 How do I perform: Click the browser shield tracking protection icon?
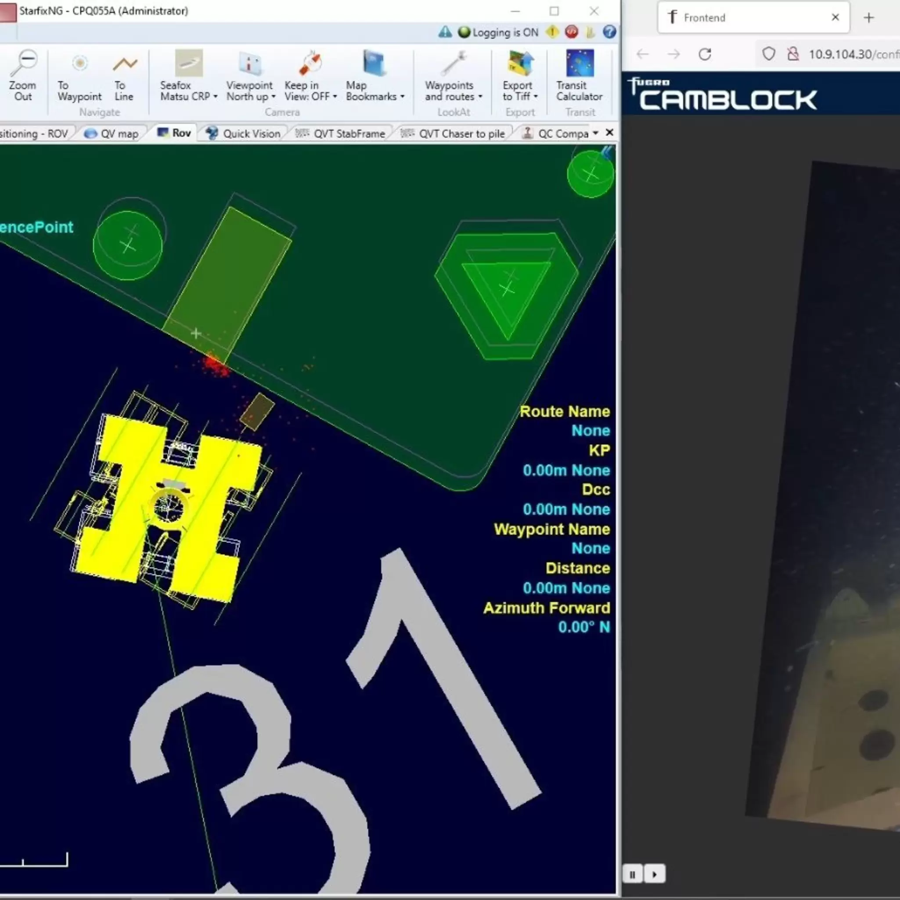[x=769, y=54]
